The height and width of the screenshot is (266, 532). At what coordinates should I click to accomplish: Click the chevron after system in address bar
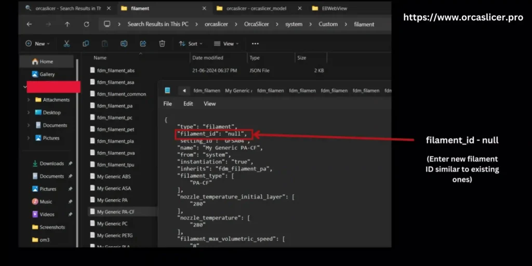coord(311,24)
